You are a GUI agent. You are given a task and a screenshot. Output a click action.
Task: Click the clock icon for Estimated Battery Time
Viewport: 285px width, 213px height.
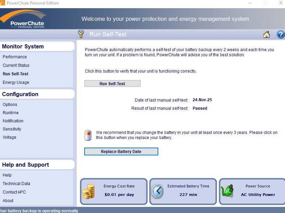tap(157, 192)
